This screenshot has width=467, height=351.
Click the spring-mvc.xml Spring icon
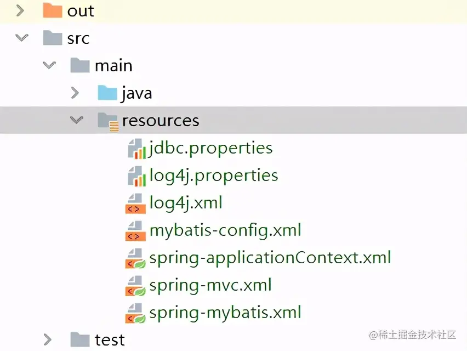click(135, 286)
